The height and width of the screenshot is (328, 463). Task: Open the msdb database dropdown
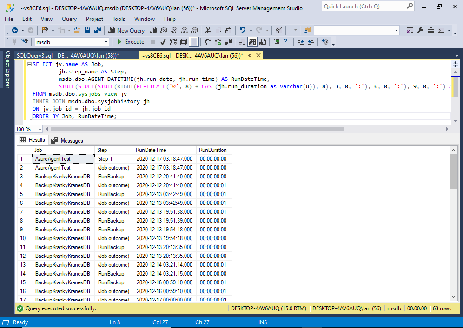click(106, 42)
